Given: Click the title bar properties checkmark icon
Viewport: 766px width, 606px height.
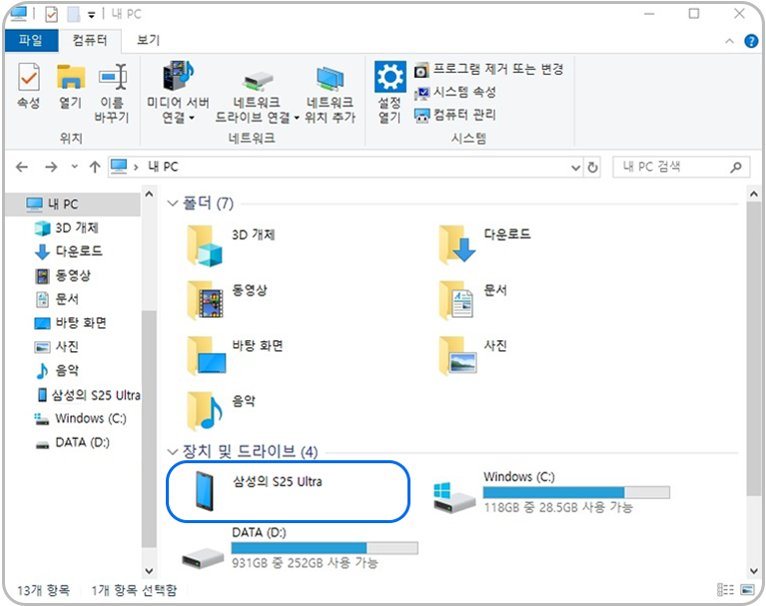Looking at the screenshot, I should coord(51,14).
